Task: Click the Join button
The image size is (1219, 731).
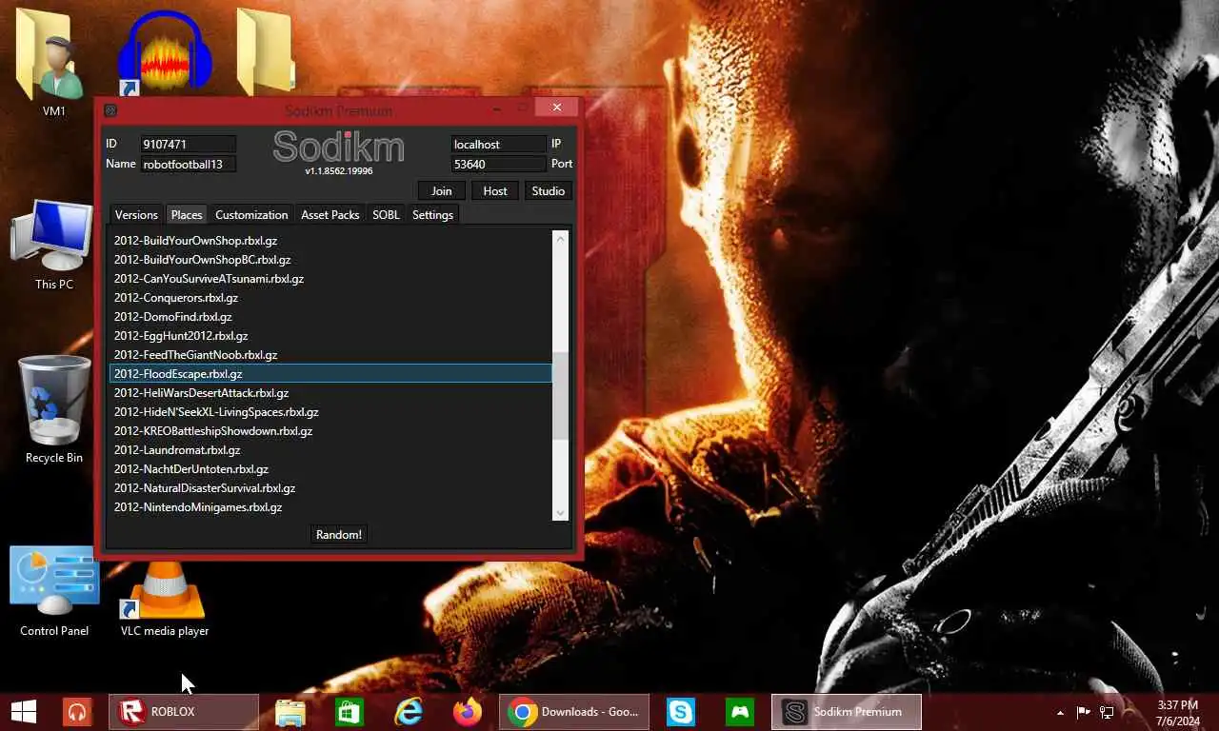Action: pos(442,191)
